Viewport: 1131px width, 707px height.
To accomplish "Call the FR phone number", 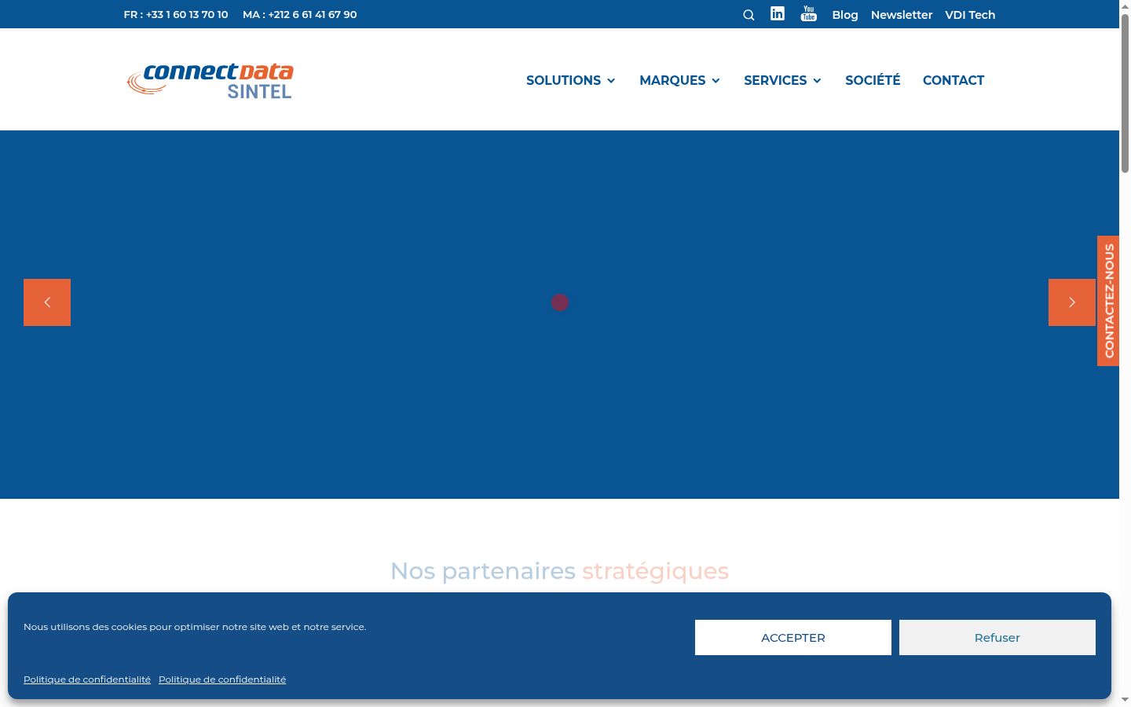I will coord(176,14).
